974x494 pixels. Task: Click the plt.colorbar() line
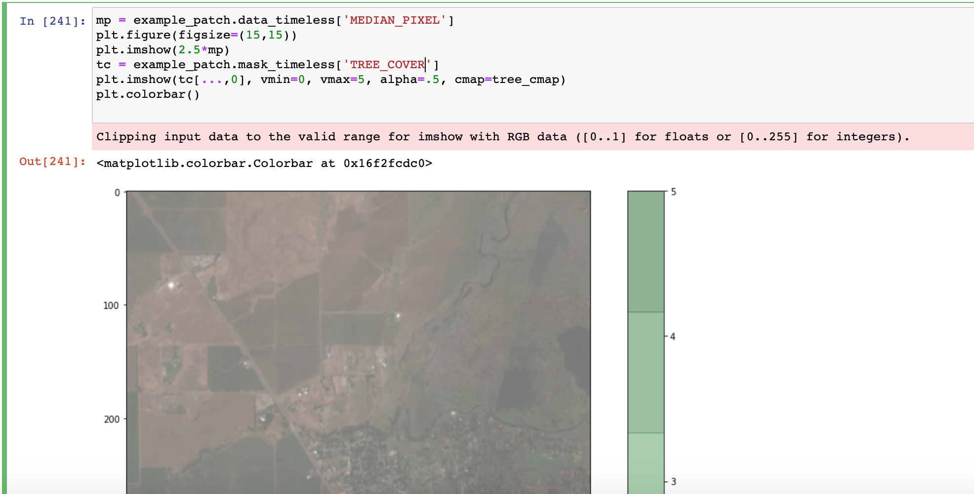coord(148,94)
